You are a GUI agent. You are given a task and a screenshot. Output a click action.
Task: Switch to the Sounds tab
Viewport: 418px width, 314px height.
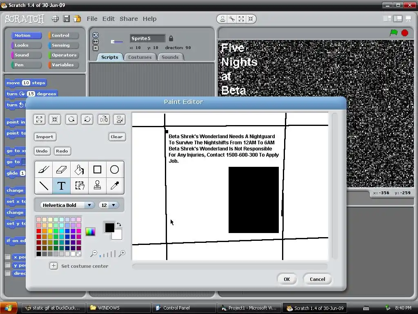(x=170, y=57)
